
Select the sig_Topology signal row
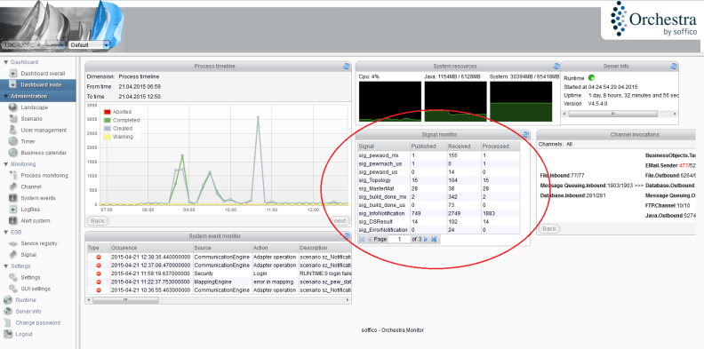(x=438, y=180)
